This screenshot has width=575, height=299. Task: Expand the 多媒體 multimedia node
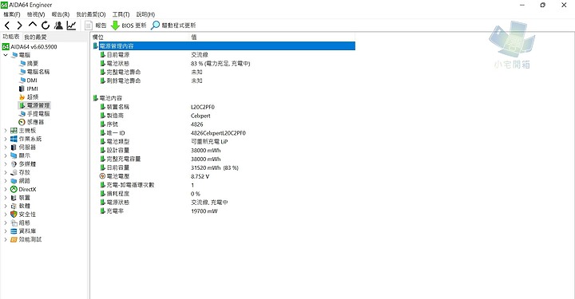6,164
